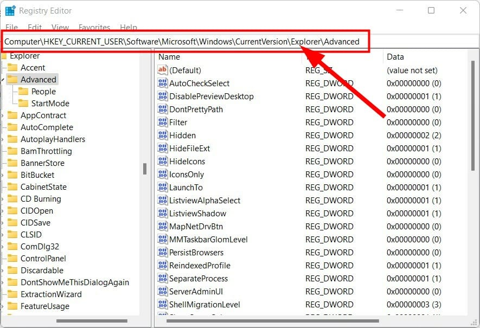Image resolution: width=480 pixels, height=328 pixels.
Task: Click the MapNetDrvBtn value icon
Action: [x=163, y=226]
